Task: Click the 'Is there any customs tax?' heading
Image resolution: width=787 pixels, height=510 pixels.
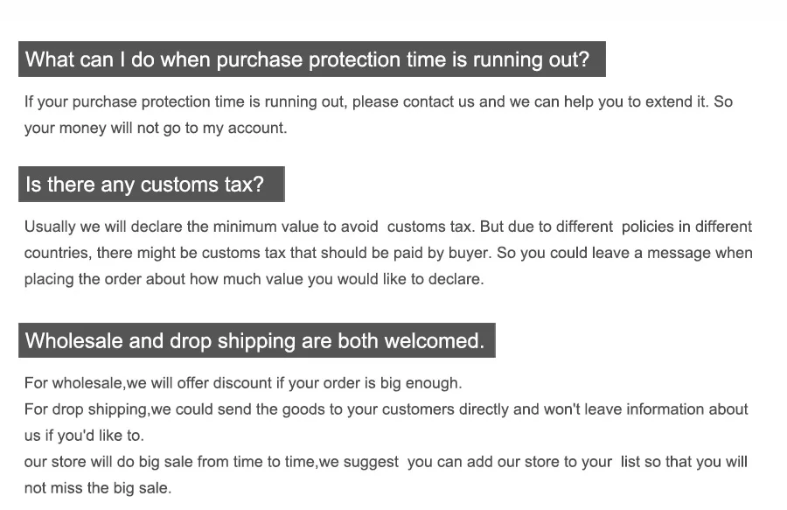Action: 151,185
